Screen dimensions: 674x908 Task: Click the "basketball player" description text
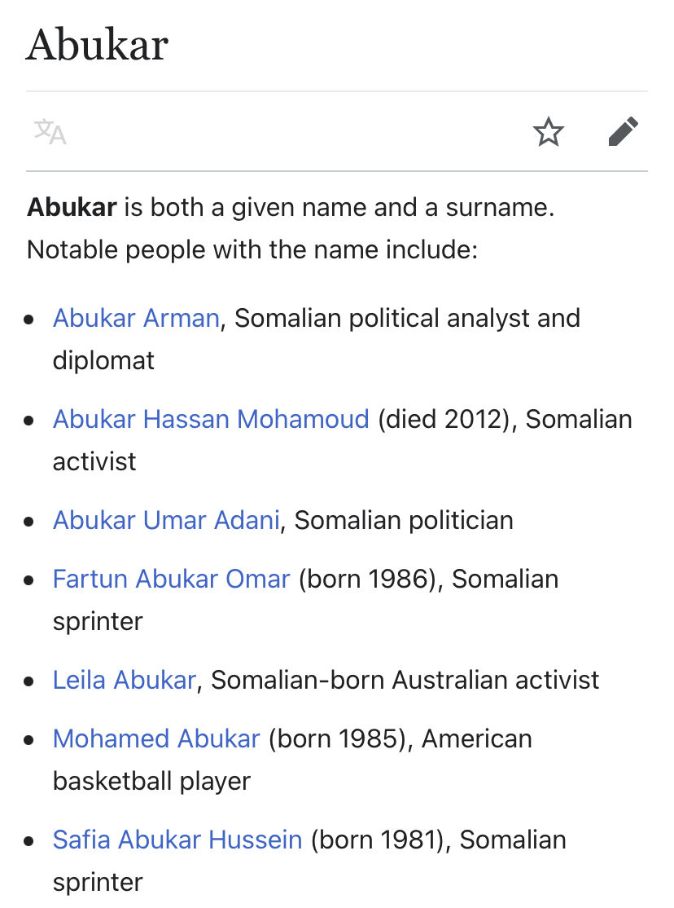151,781
